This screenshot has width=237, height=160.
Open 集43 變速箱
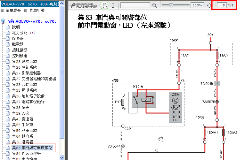22,119
